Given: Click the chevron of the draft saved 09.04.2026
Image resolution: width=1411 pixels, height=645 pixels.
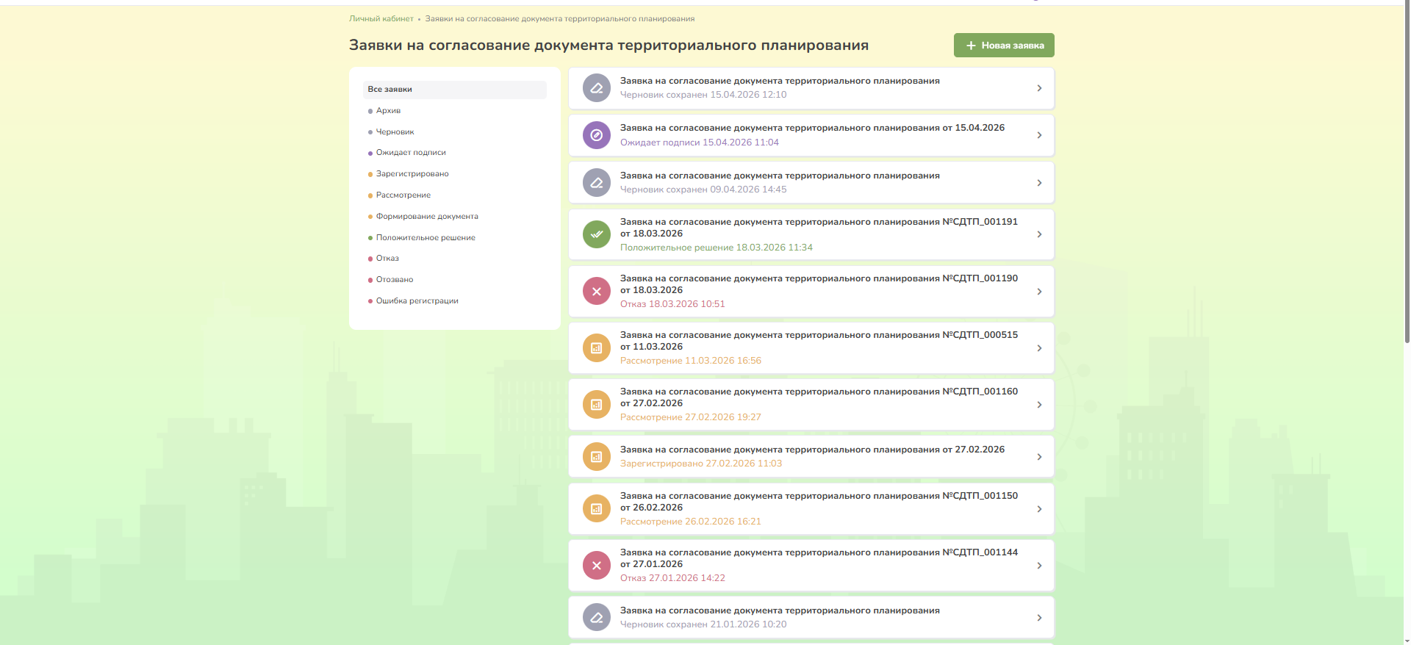Looking at the screenshot, I should click(x=1038, y=183).
